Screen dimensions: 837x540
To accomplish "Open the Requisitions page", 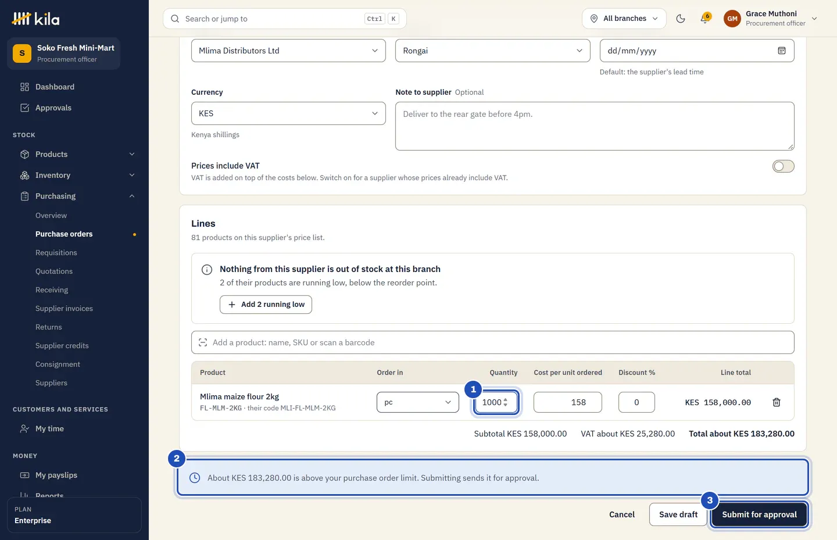I will coord(56,253).
